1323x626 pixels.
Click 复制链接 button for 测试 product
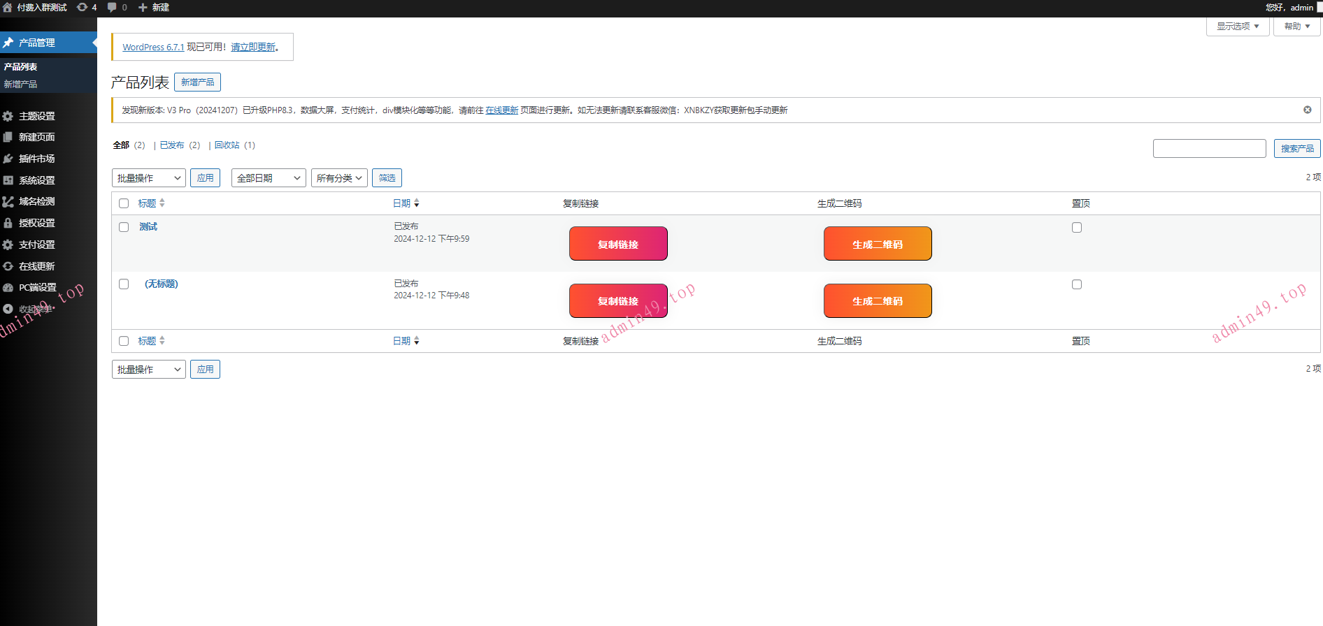click(618, 244)
